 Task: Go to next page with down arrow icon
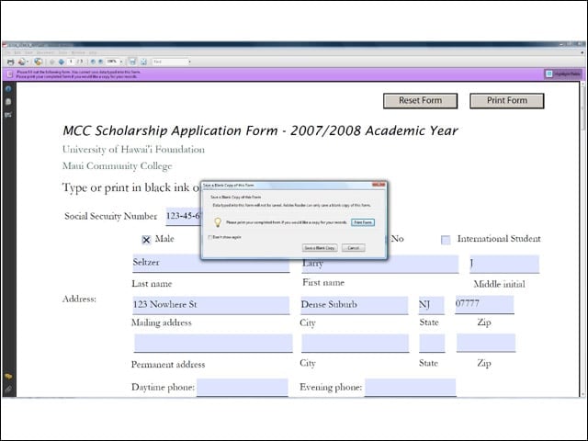point(62,62)
